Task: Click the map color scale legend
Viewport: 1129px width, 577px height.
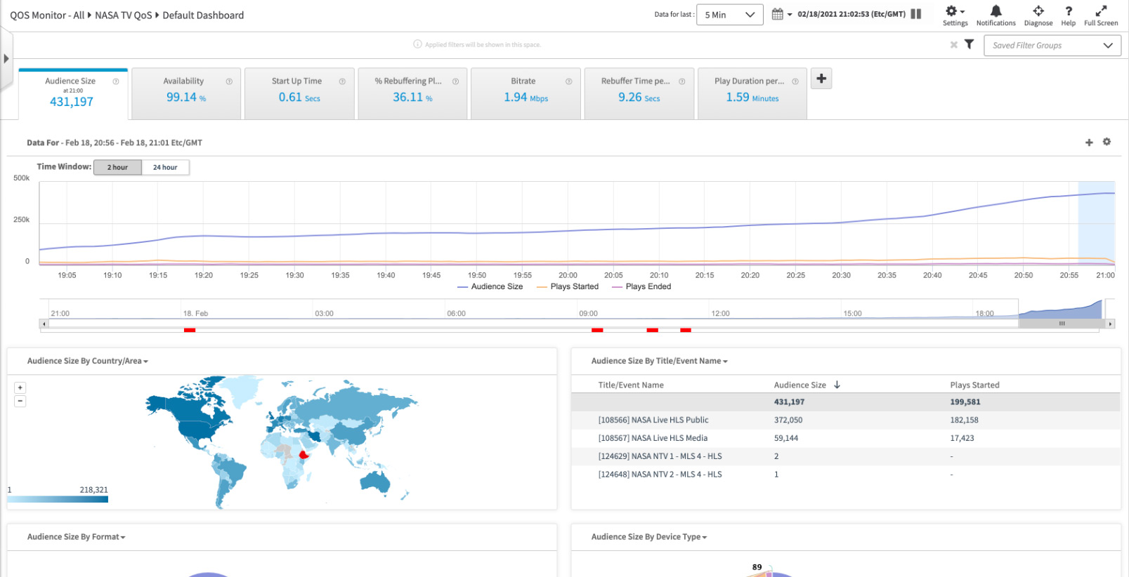Action: pyautogui.click(x=58, y=499)
